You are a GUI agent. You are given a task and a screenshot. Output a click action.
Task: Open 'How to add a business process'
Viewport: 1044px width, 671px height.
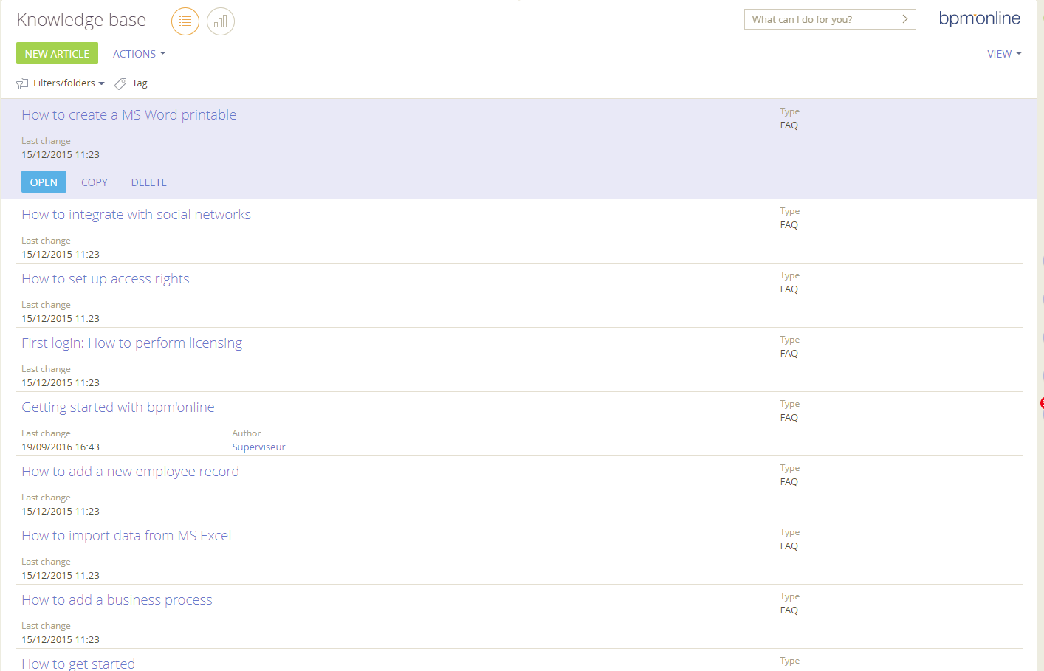[117, 600]
